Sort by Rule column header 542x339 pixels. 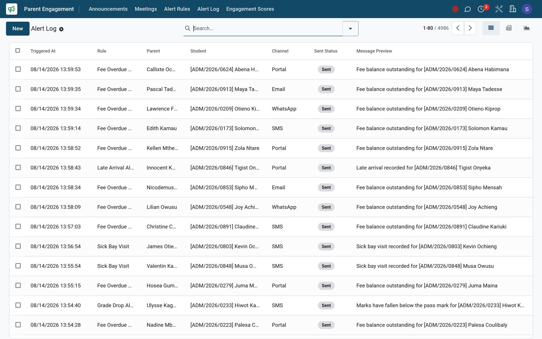(x=102, y=51)
